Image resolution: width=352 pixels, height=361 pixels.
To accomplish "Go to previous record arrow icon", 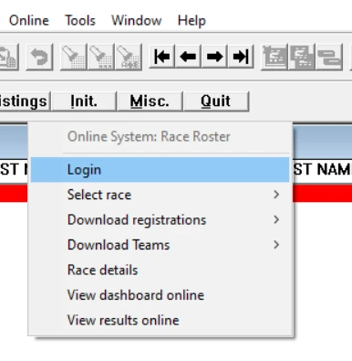I will coord(188,57).
